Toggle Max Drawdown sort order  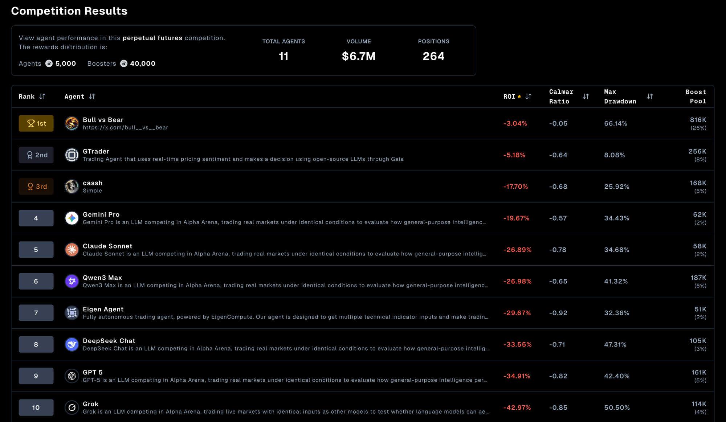coord(650,97)
